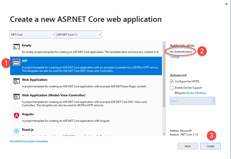Open the .NET Core framework dropdown
231x159 pixels.
point(32,35)
